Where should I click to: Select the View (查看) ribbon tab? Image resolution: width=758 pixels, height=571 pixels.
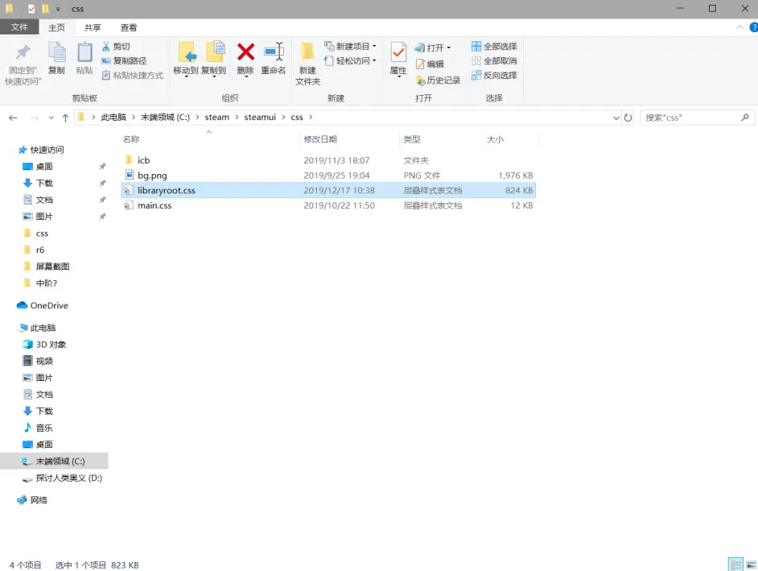click(x=129, y=27)
